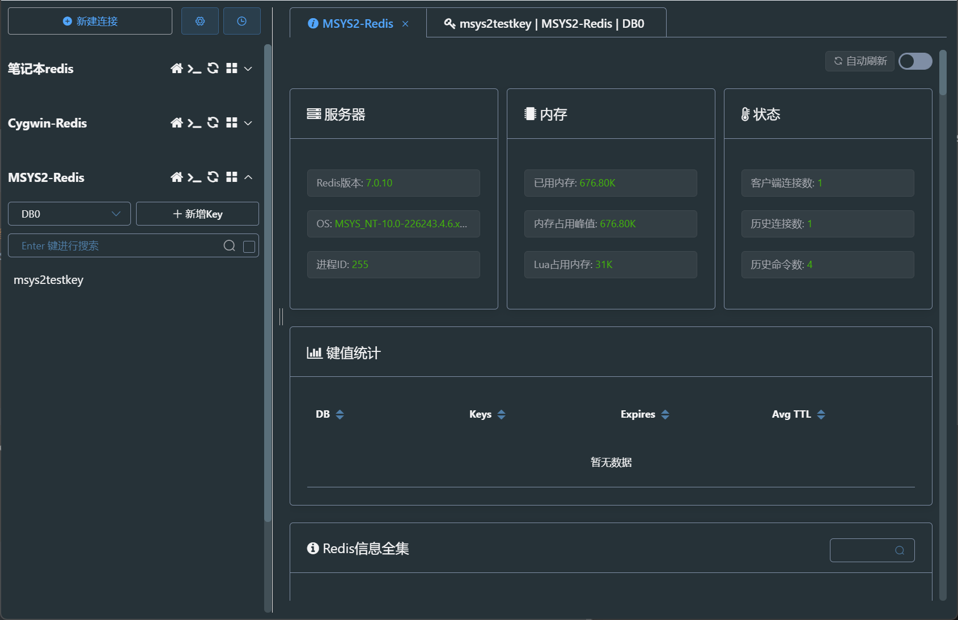The width and height of the screenshot is (958, 620).
Task: Click 笔记本redis connection name
Action: (x=41, y=69)
